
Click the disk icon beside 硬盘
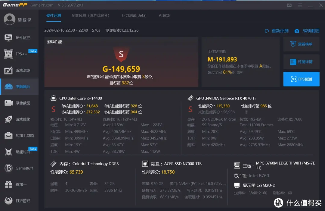(x=145, y=164)
